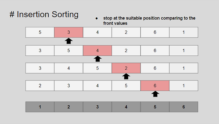Select the pink cell containing 3
Viewport: 219px width, 124px height.
click(x=68, y=32)
